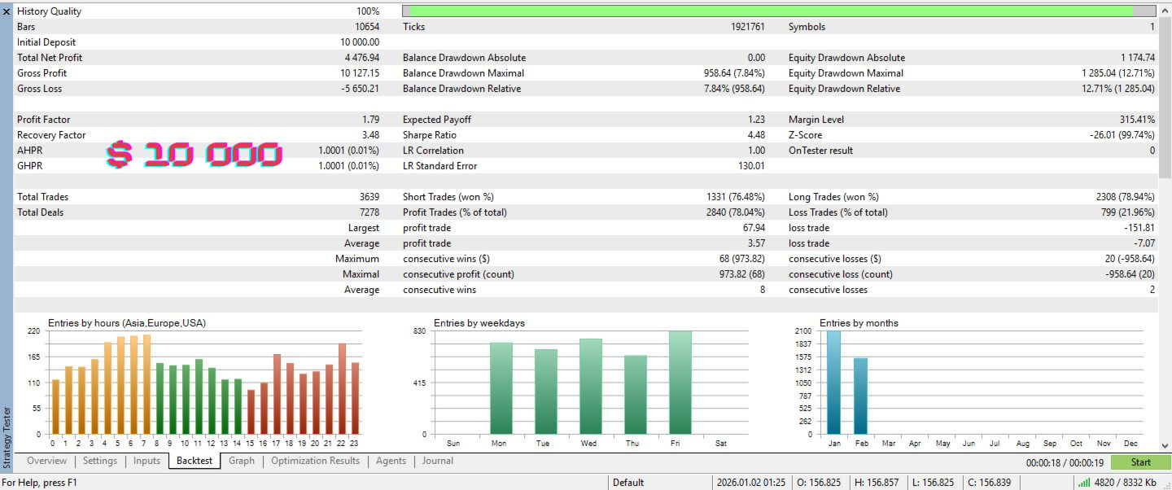Click the Sharpe Ratio value 4.48
This screenshot has width=1172, height=490.
tap(756, 135)
